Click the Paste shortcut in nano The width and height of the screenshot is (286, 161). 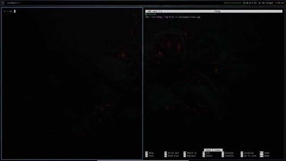207,156
